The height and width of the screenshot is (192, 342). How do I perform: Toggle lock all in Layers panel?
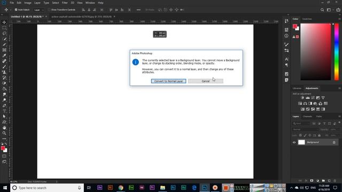tap(320, 135)
